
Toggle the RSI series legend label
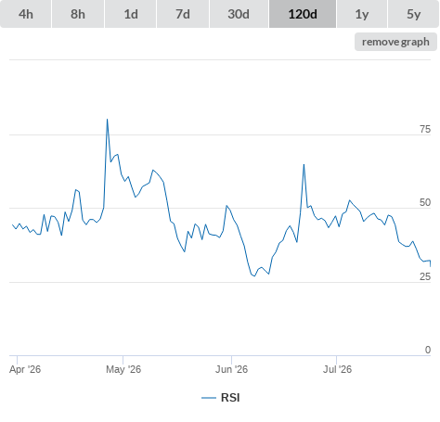click(x=230, y=398)
